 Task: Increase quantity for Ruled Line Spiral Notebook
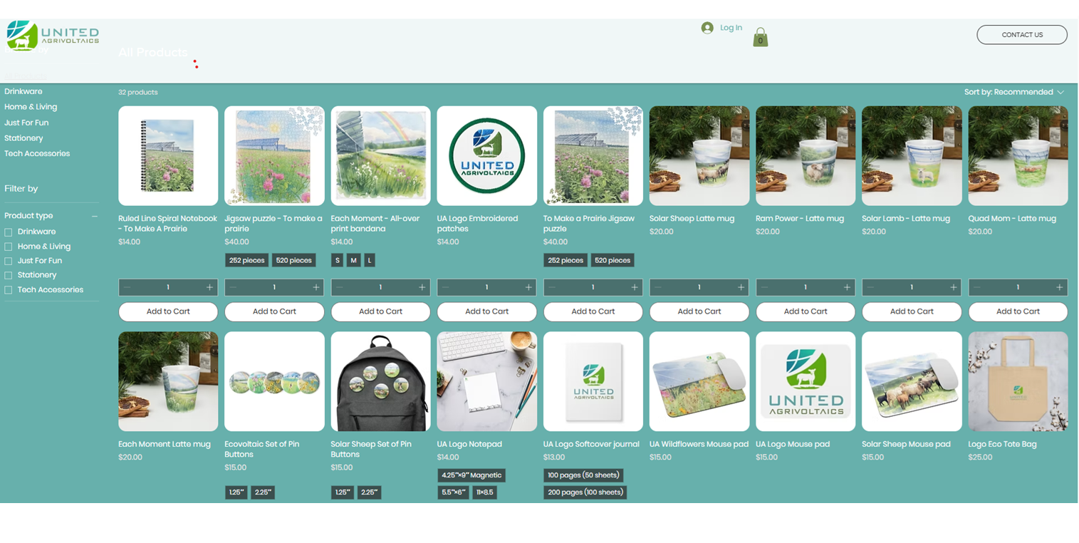(209, 287)
